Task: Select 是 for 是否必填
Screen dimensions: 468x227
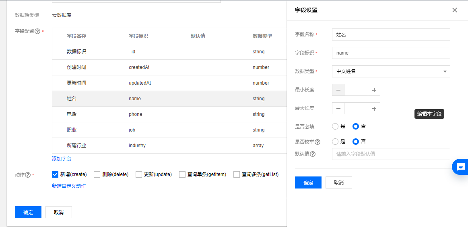Action: pyautogui.click(x=335, y=126)
